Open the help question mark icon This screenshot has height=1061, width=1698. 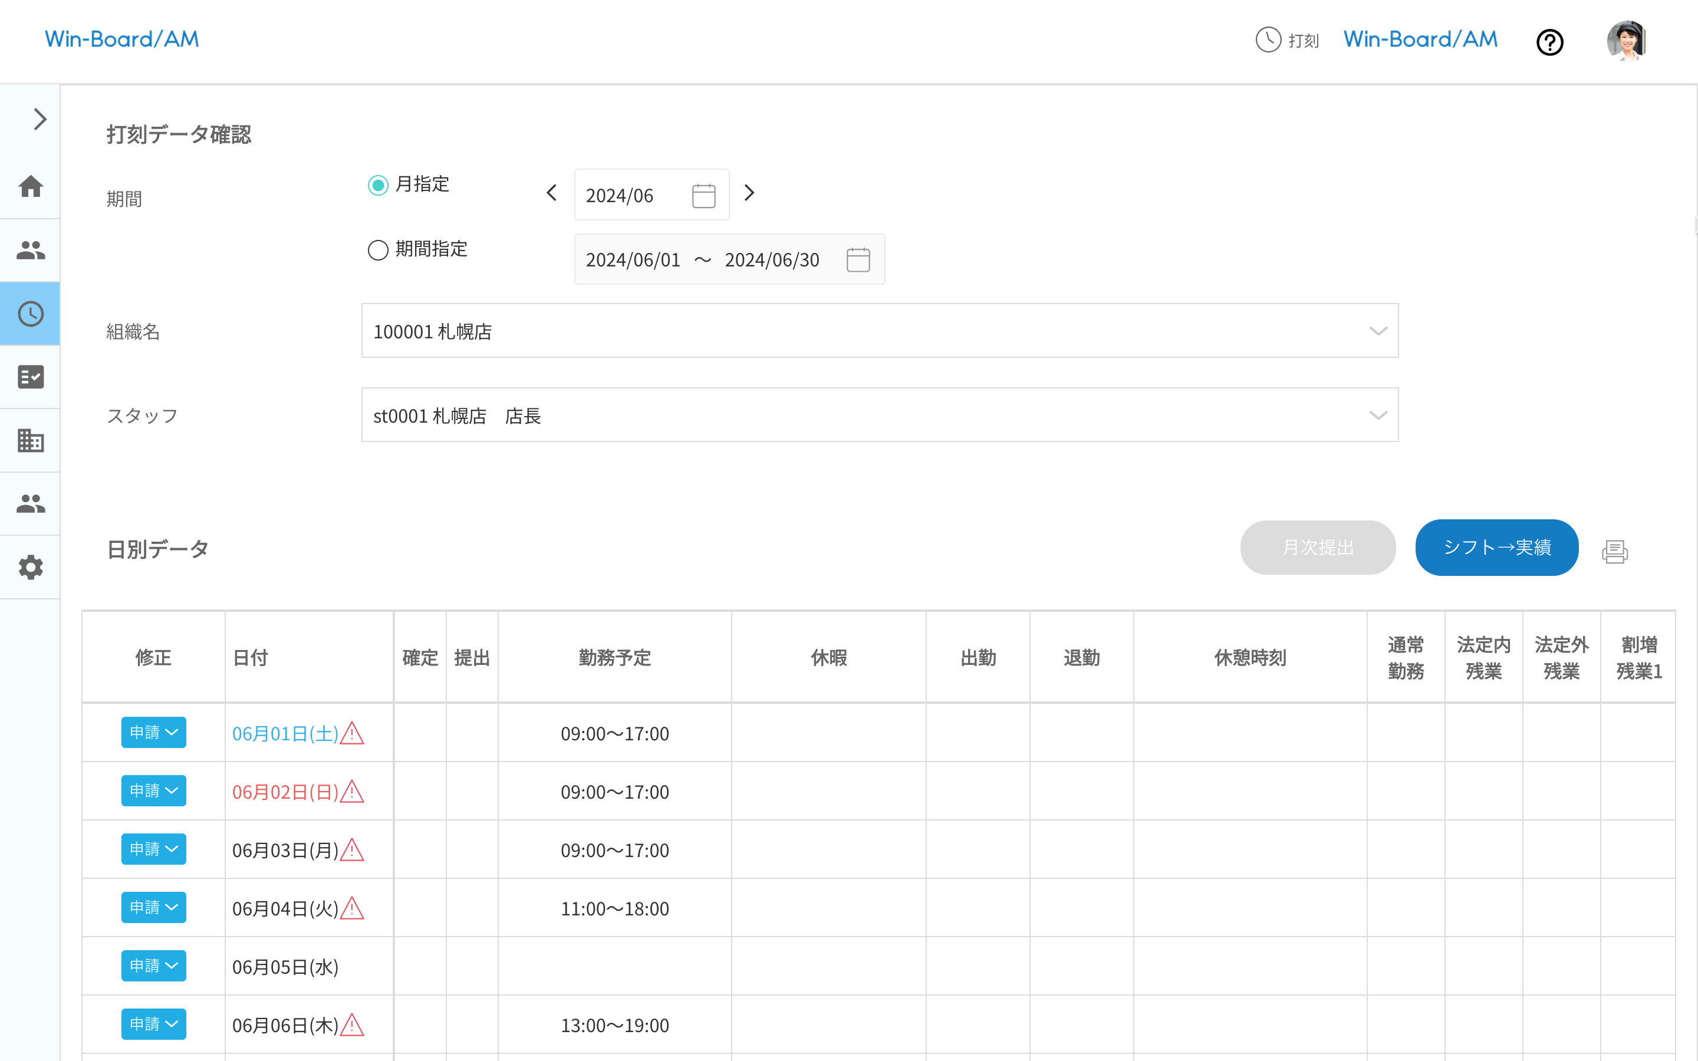(1549, 42)
